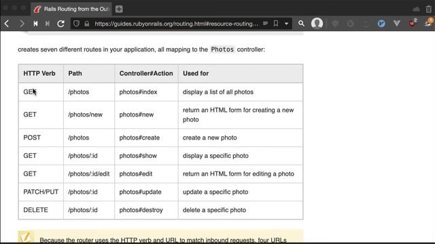Click 'create a new photo' description
435x244 pixels.
pyautogui.click(x=210, y=138)
